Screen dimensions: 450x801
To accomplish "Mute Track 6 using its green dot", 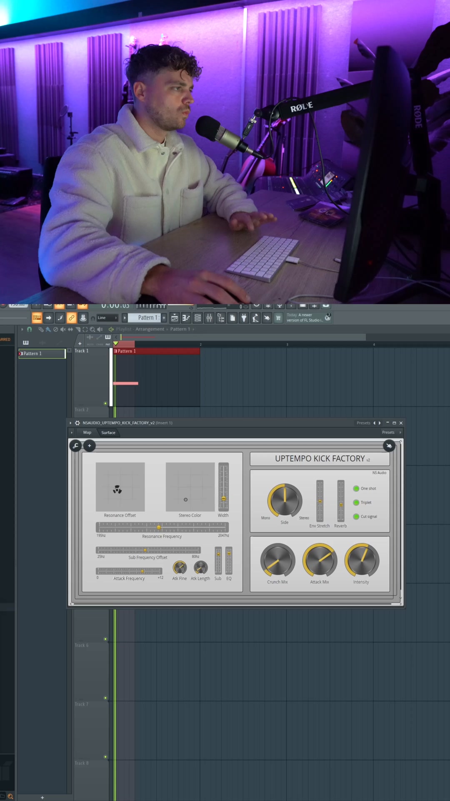I will tap(105, 639).
